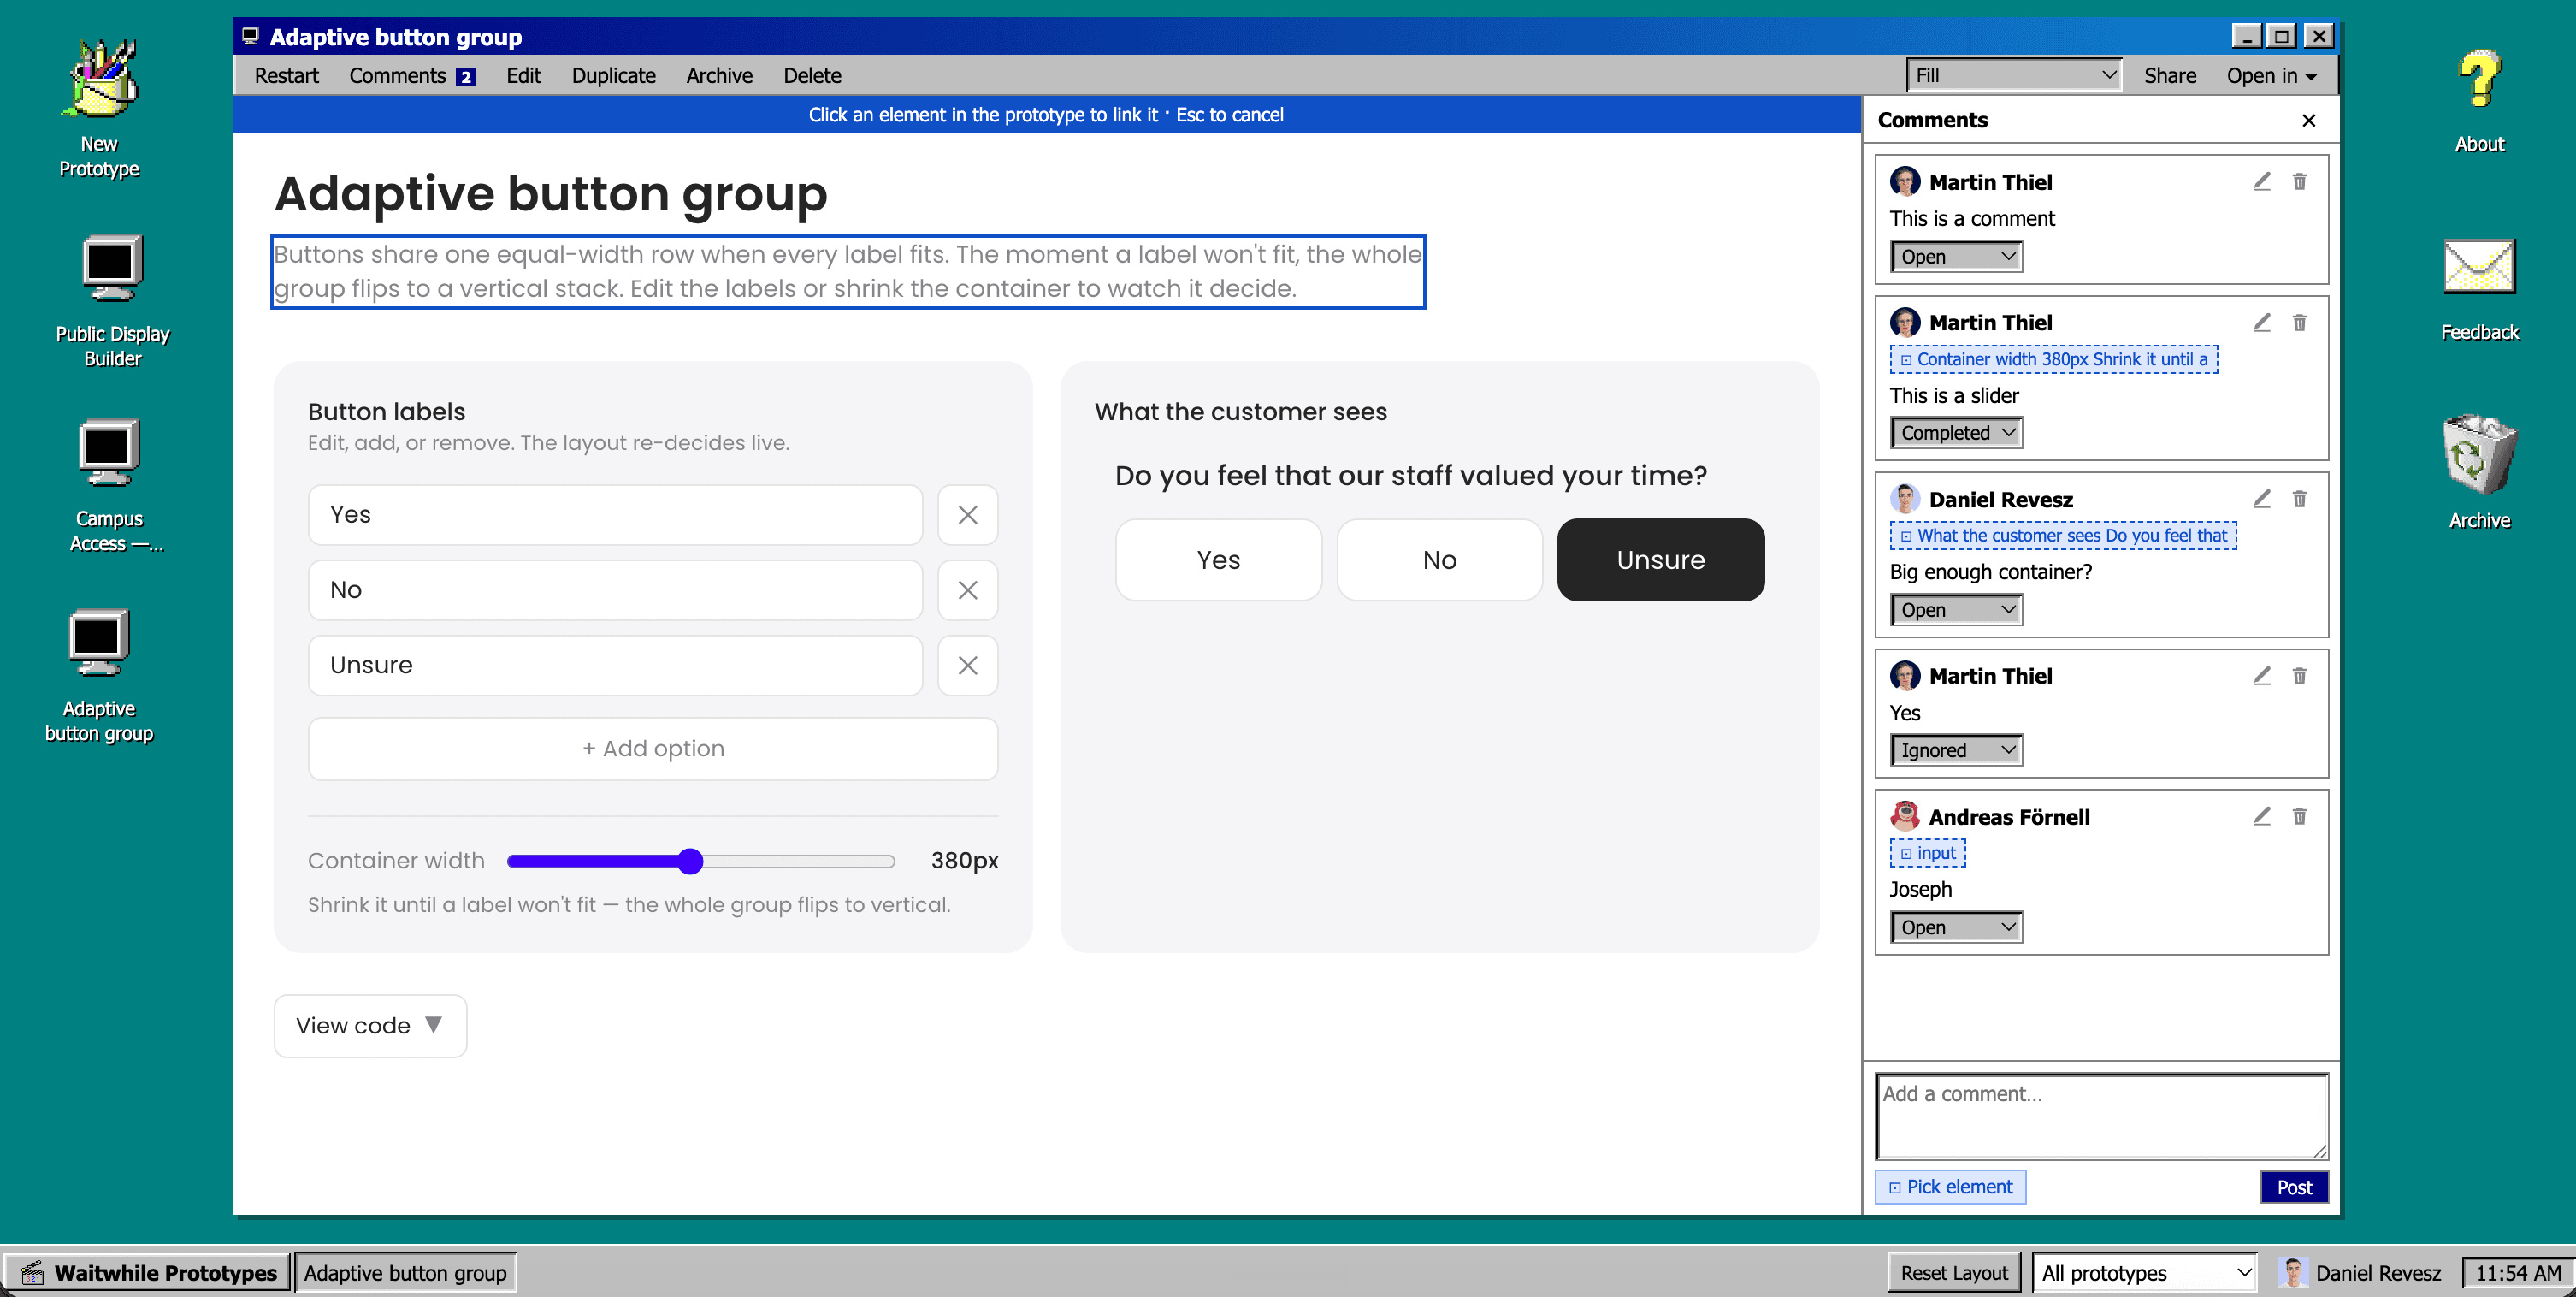Click the 'Yes' label input field
Image resolution: width=2576 pixels, height=1297 pixels.
615,515
